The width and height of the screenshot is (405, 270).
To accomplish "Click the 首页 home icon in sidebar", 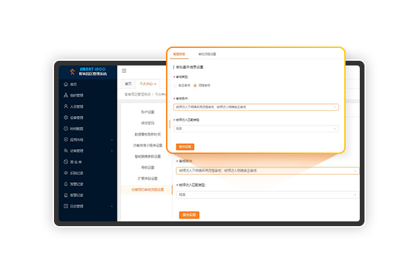I will click(65, 84).
